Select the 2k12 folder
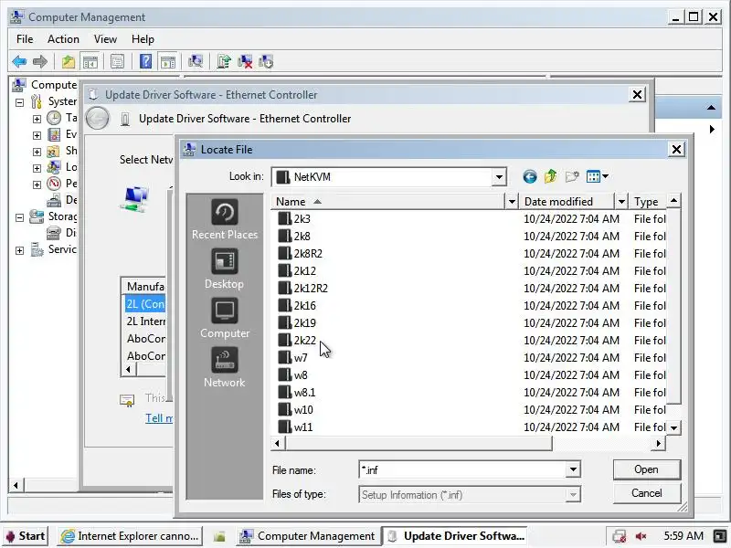Image resolution: width=731 pixels, height=548 pixels. 297,271
